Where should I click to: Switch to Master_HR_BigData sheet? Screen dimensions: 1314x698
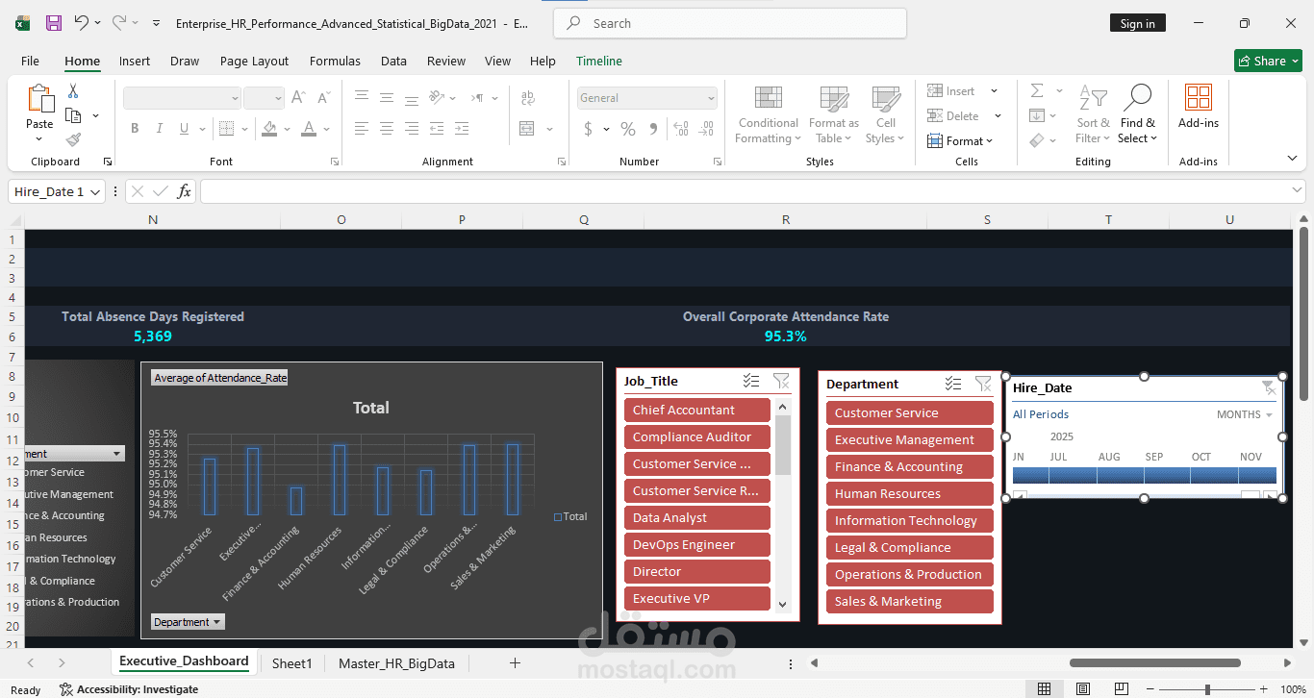click(x=396, y=663)
